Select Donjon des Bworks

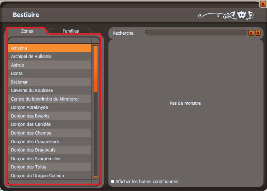coord(50,116)
